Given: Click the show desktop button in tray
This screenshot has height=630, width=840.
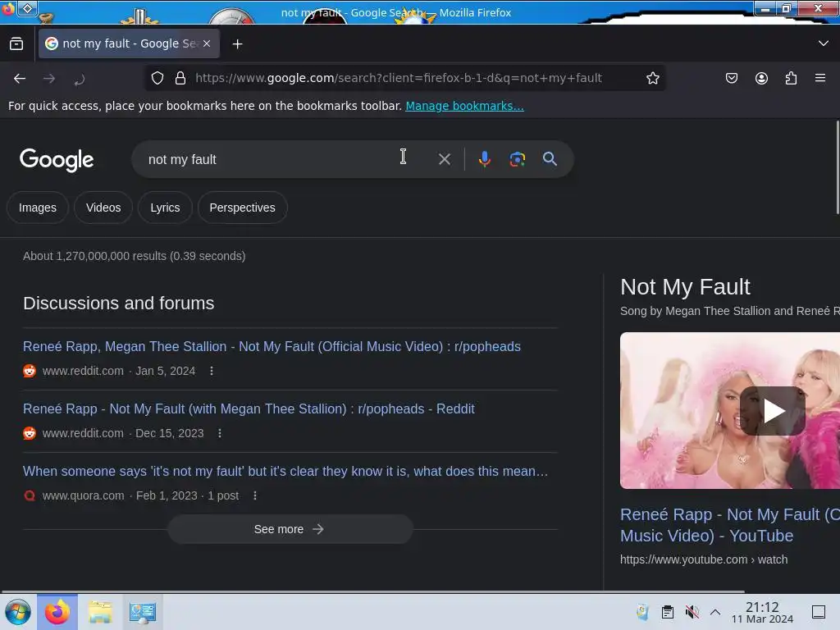Looking at the screenshot, I should click(x=819, y=612).
